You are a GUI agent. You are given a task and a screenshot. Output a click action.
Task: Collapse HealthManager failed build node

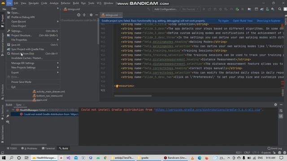click(13, 110)
